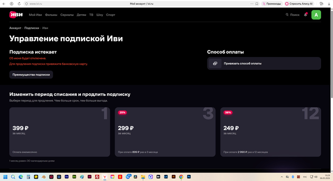333x181 pixels.
Task: Open the Yandex Browser taskbar icon
Action: [105, 177]
